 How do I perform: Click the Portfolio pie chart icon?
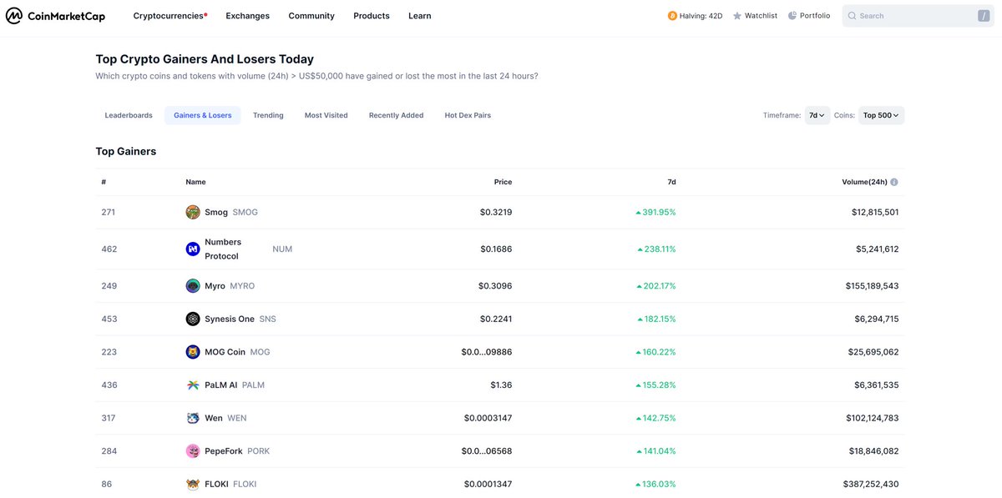pyautogui.click(x=792, y=16)
